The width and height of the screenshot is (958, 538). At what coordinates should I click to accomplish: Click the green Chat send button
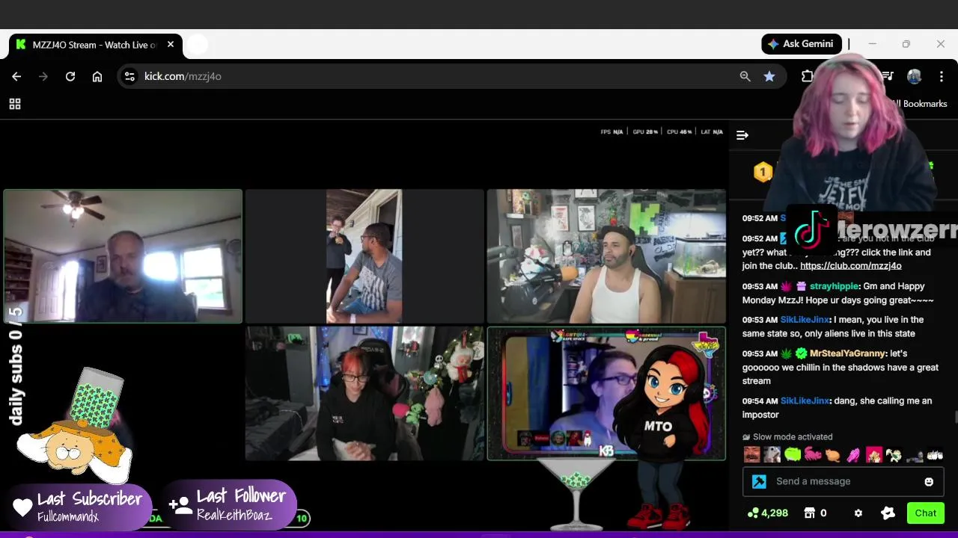tap(925, 513)
